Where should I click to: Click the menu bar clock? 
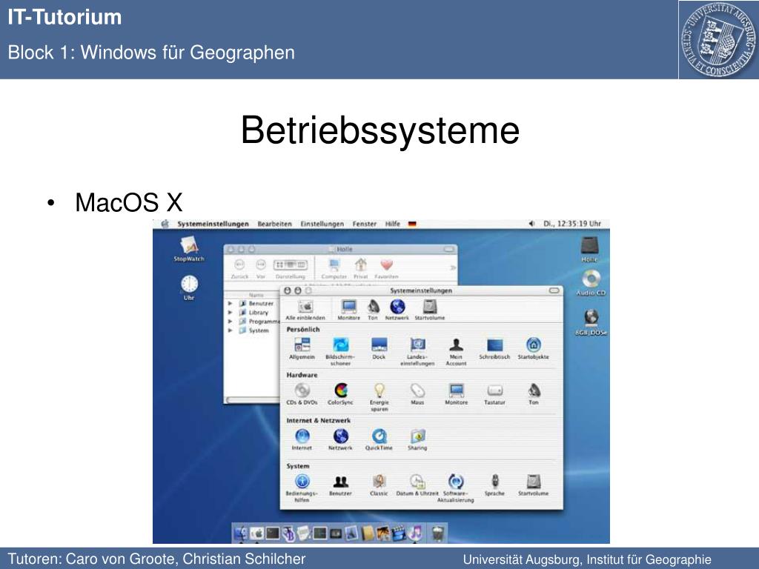[x=572, y=224]
